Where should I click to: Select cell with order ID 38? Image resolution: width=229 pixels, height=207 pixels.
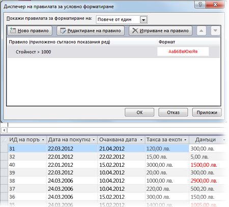point(27,181)
